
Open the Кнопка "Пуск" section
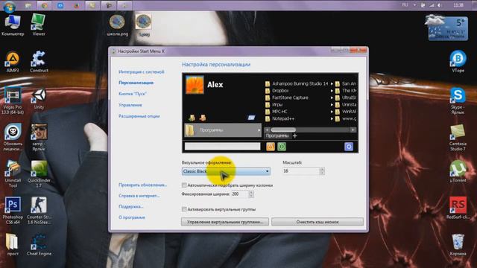point(133,94)
